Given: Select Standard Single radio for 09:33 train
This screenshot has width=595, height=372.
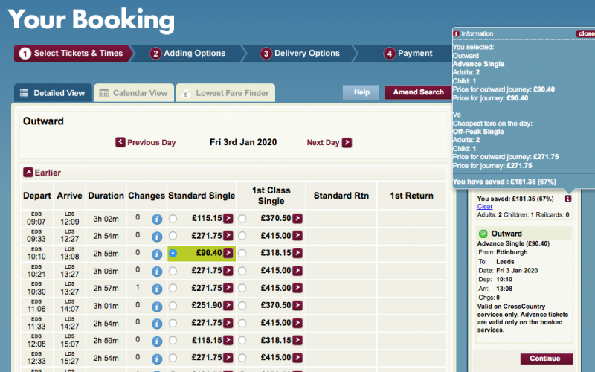Looking at the screenshot, I should (173, 236).
